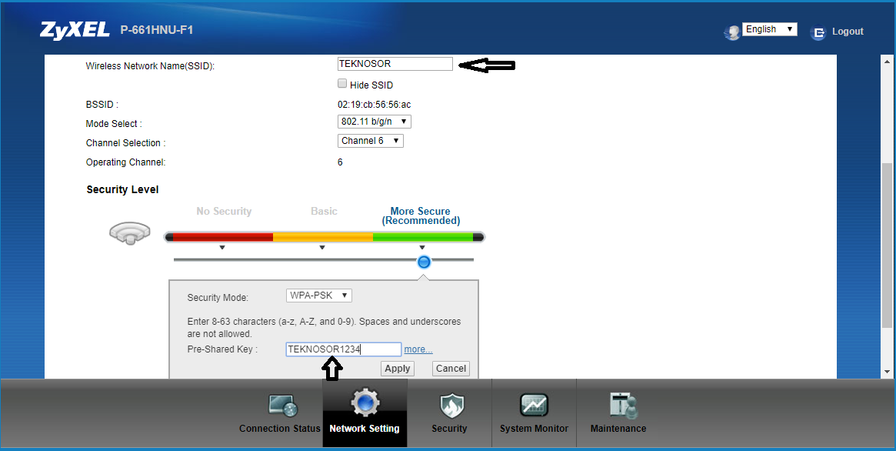
Task: Open the WPA-PSK security mode dropdown
Action: (319, 296)
